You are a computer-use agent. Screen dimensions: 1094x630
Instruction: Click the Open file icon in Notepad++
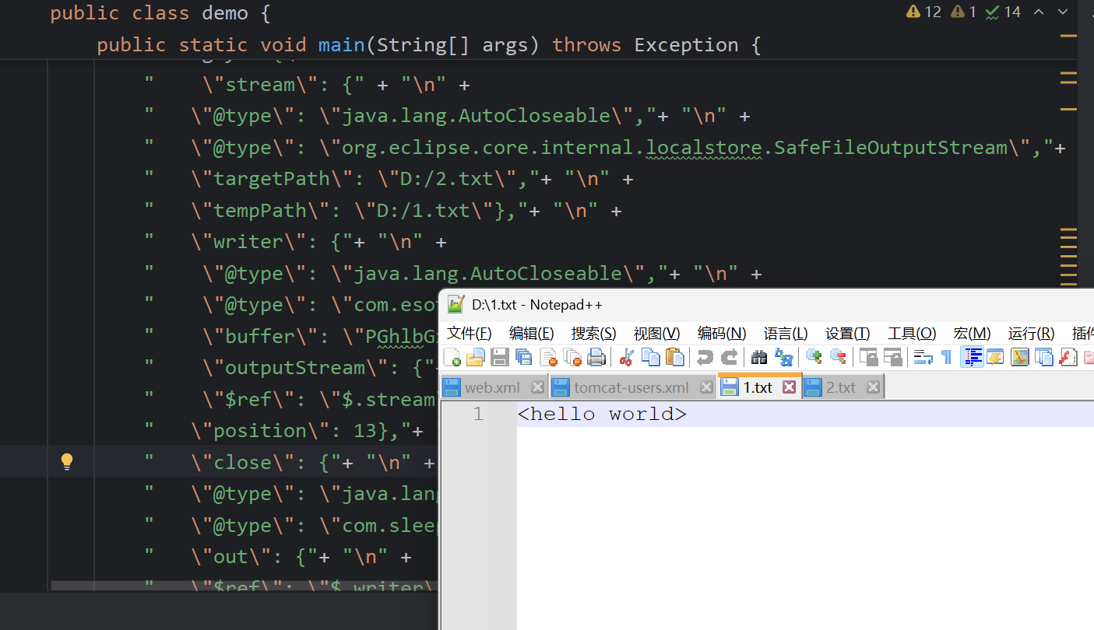pyautogui.click(x=476, y=357)
